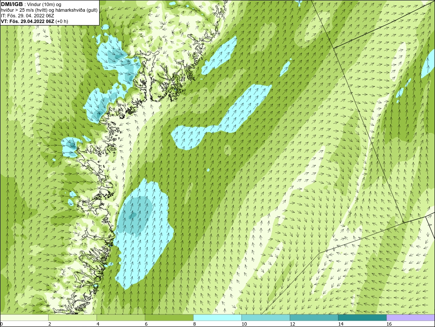Click the 12–14 m/s teal legend swatch
The height and width of the screenshot is (327, 435).
click(x=314, y=317)
